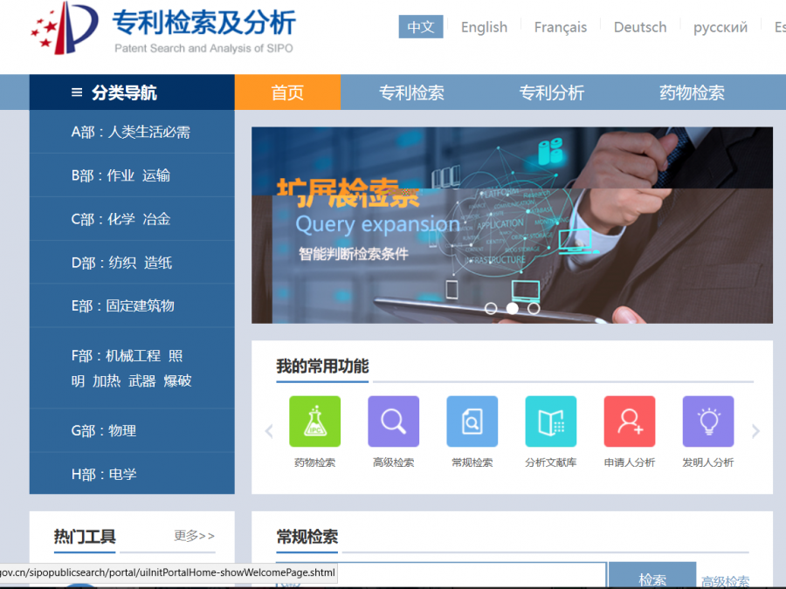Switch language to English
The height and width of the screenshot is (589, 786).
coord(484,27)
